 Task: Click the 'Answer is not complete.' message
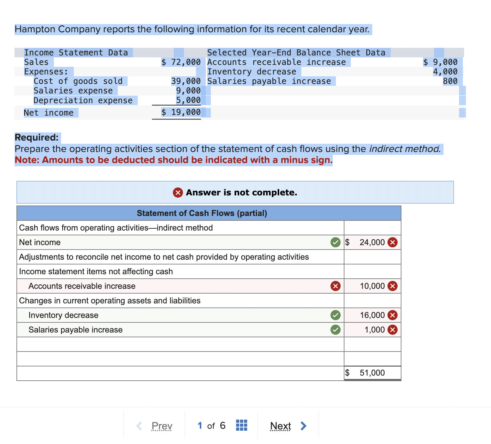click(242, 193)
